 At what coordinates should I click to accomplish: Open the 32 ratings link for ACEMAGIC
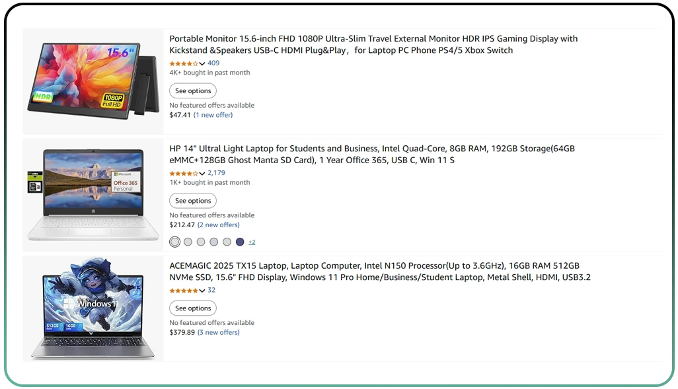pyautogui.click(x=211, y=289)
